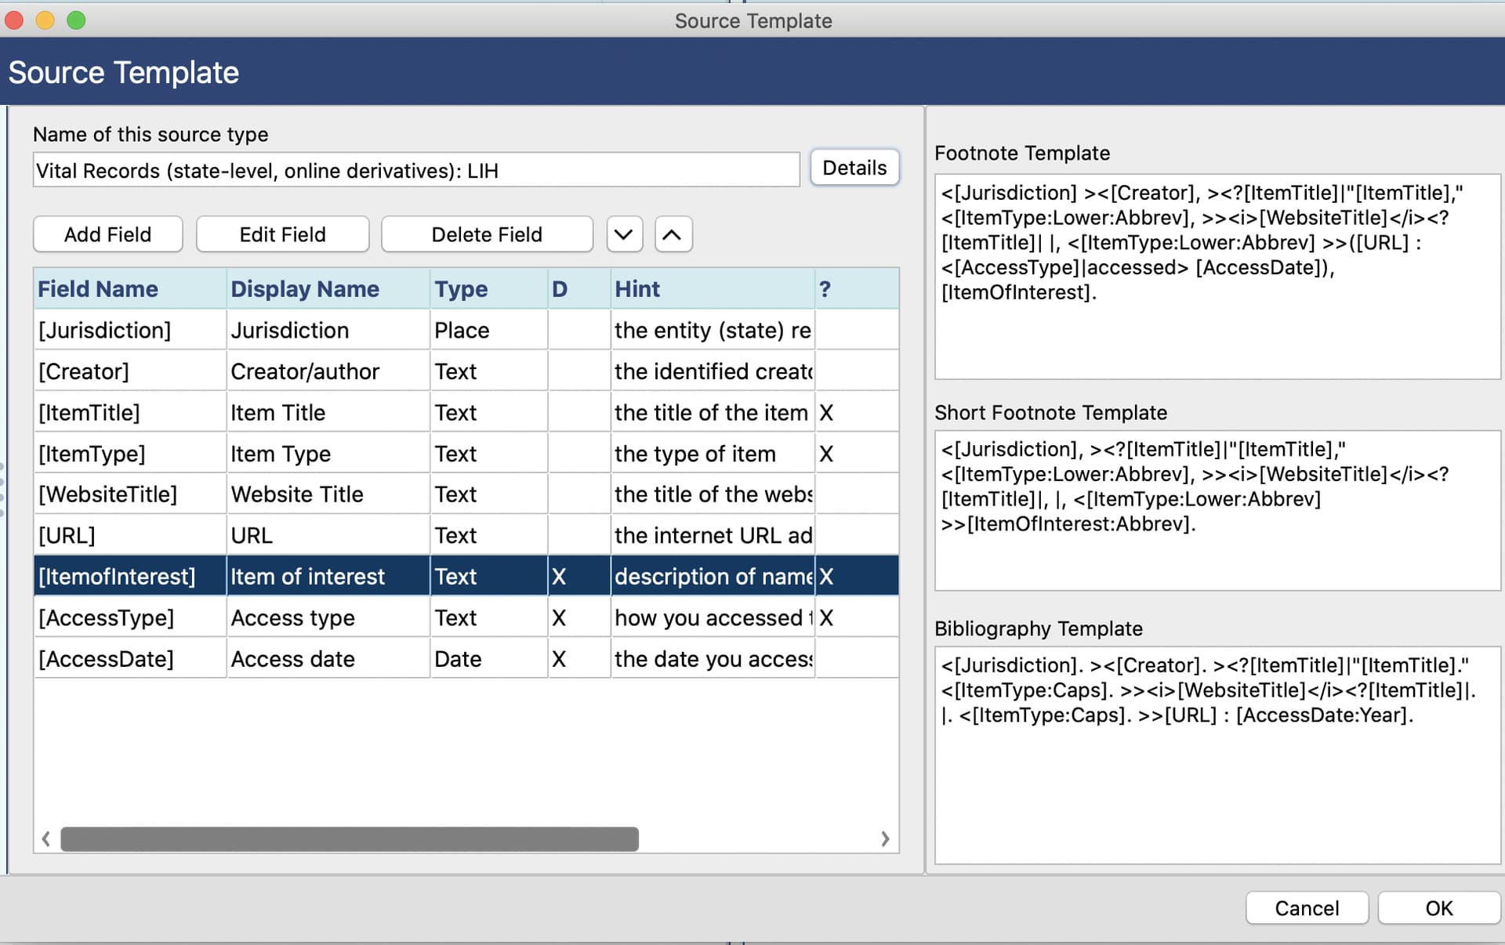Click the left scroll arrow of field table
Screen dimensions: 1505x945
[x=46, y=839]
